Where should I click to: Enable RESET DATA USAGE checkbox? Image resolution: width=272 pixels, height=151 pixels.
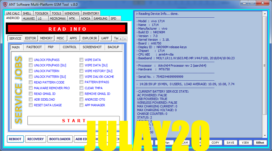point(31,105)
